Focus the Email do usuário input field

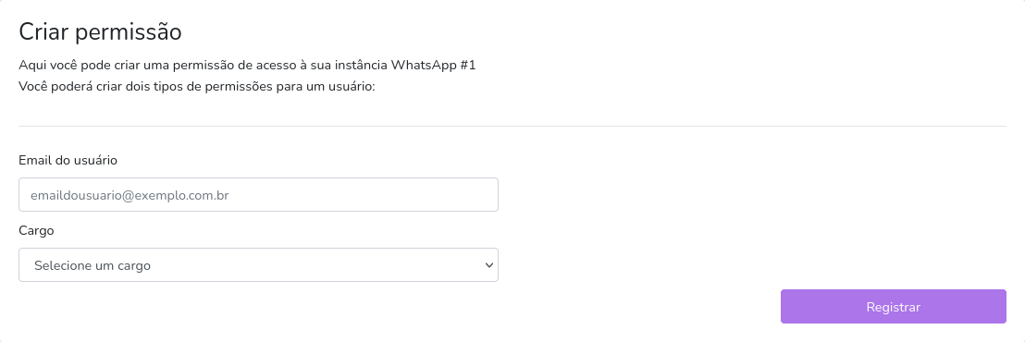(258, 194)
